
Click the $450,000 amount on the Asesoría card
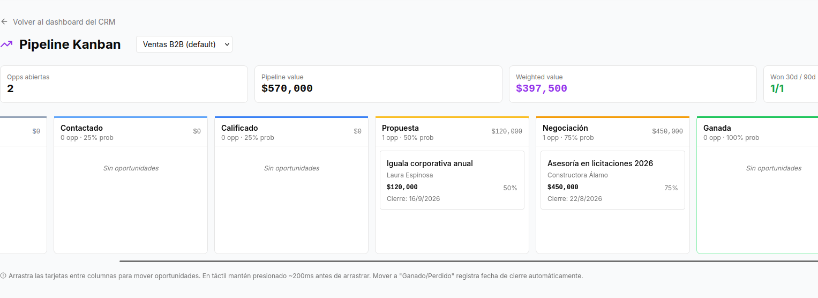[562, 187]
